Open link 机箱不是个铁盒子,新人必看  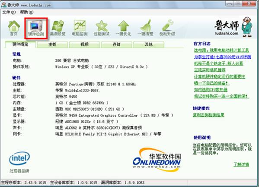pos(218,63)
